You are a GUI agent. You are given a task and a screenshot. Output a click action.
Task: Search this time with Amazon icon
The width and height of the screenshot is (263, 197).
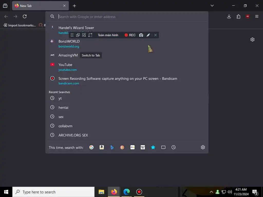pos(102,147)
